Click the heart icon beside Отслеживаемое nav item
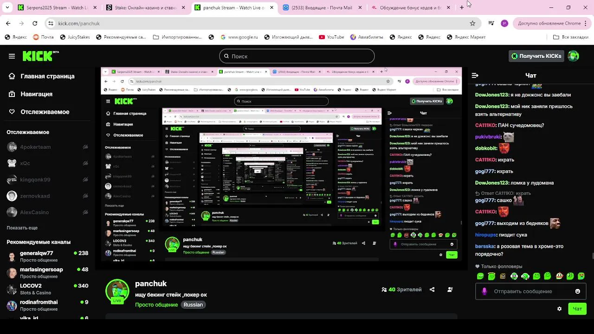The image size is (594, 334). point(12,112)
